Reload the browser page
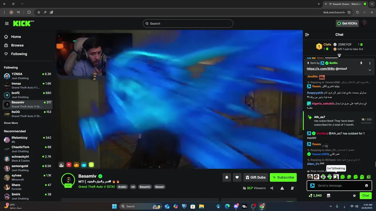The height and width of the screenshot is (211, 376). pyautogui.click(x=357, y=12)
